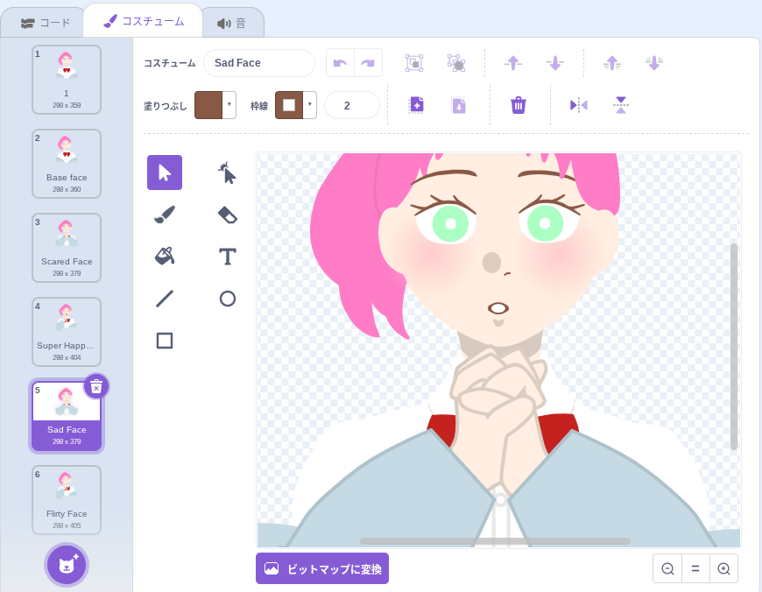Select the Flirty Face costume thumbnail

(67, 499)
